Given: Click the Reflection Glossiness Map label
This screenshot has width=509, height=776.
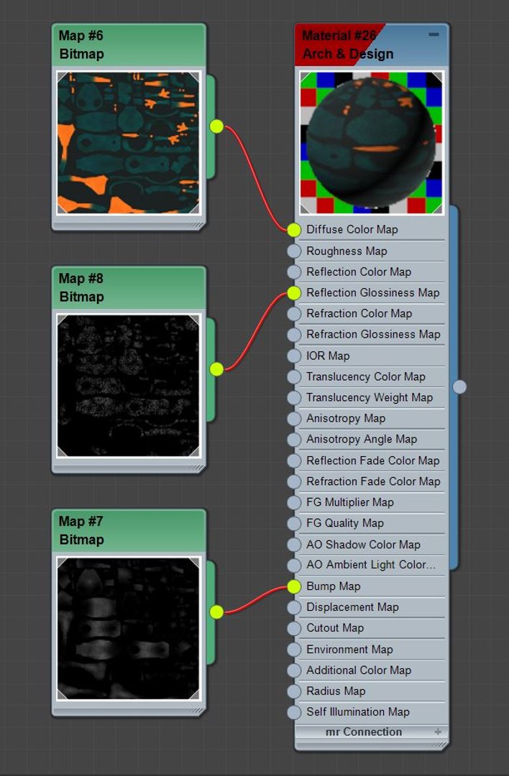Looking at the screenshot, I should pyautogui.click(x=373, y=292).
